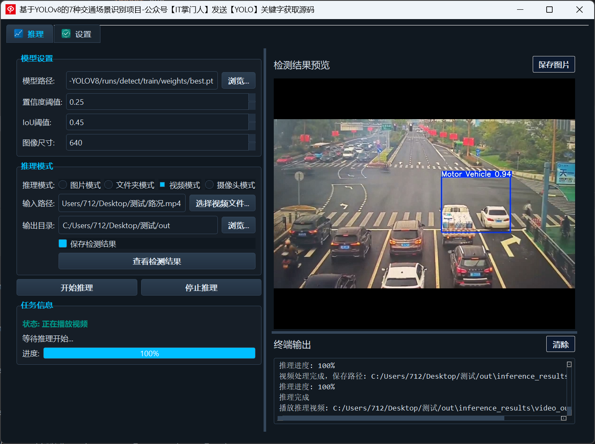Decrease the IoU阈值 value with down arrow

point(252,126)
